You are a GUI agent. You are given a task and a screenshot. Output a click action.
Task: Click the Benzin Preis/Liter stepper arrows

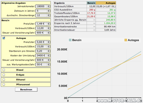coord(48,24)
